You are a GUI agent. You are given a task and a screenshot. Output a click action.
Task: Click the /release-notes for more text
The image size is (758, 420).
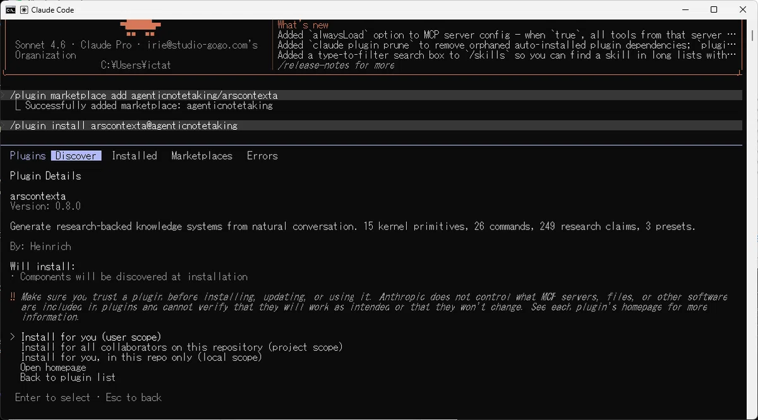coord(336,65)
